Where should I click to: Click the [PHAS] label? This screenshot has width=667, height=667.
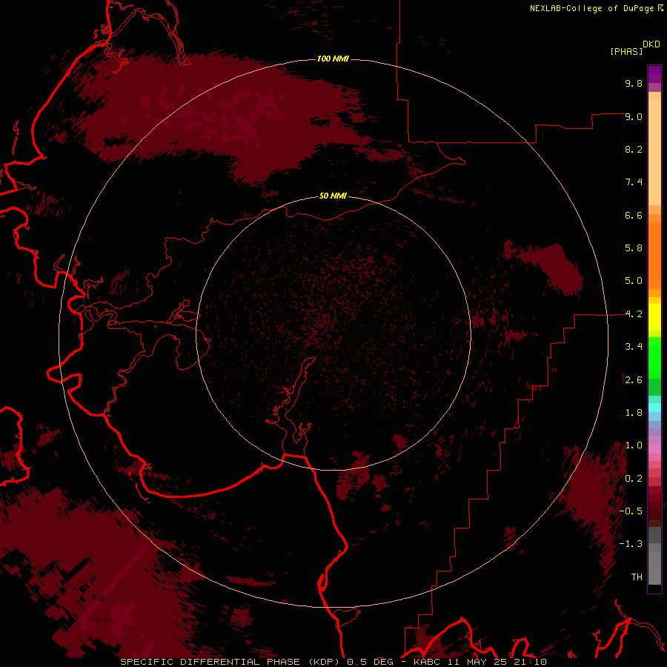click(626, 51)
